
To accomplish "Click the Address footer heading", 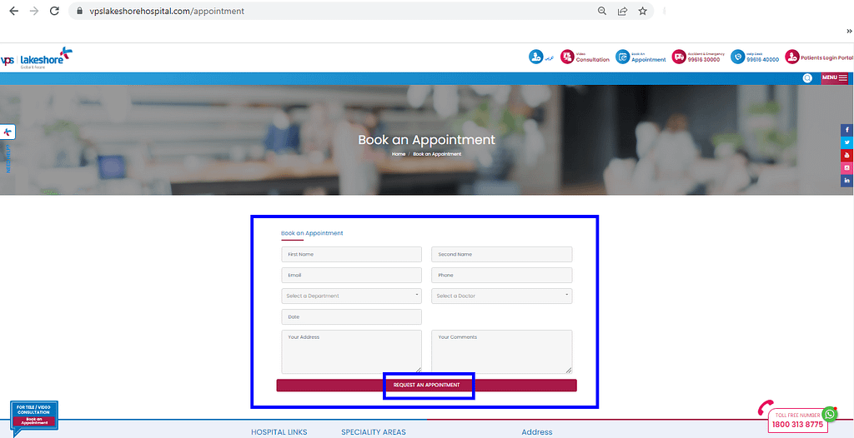I will [x=537, y=432].
